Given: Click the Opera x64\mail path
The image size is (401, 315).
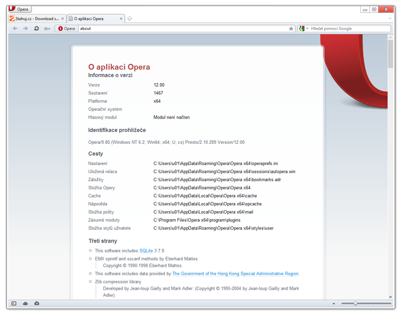Looking at the screenshot, I should tap(203, 212).
